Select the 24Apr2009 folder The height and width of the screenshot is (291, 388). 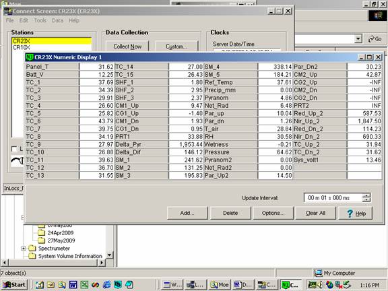click(x=61, y=233)
